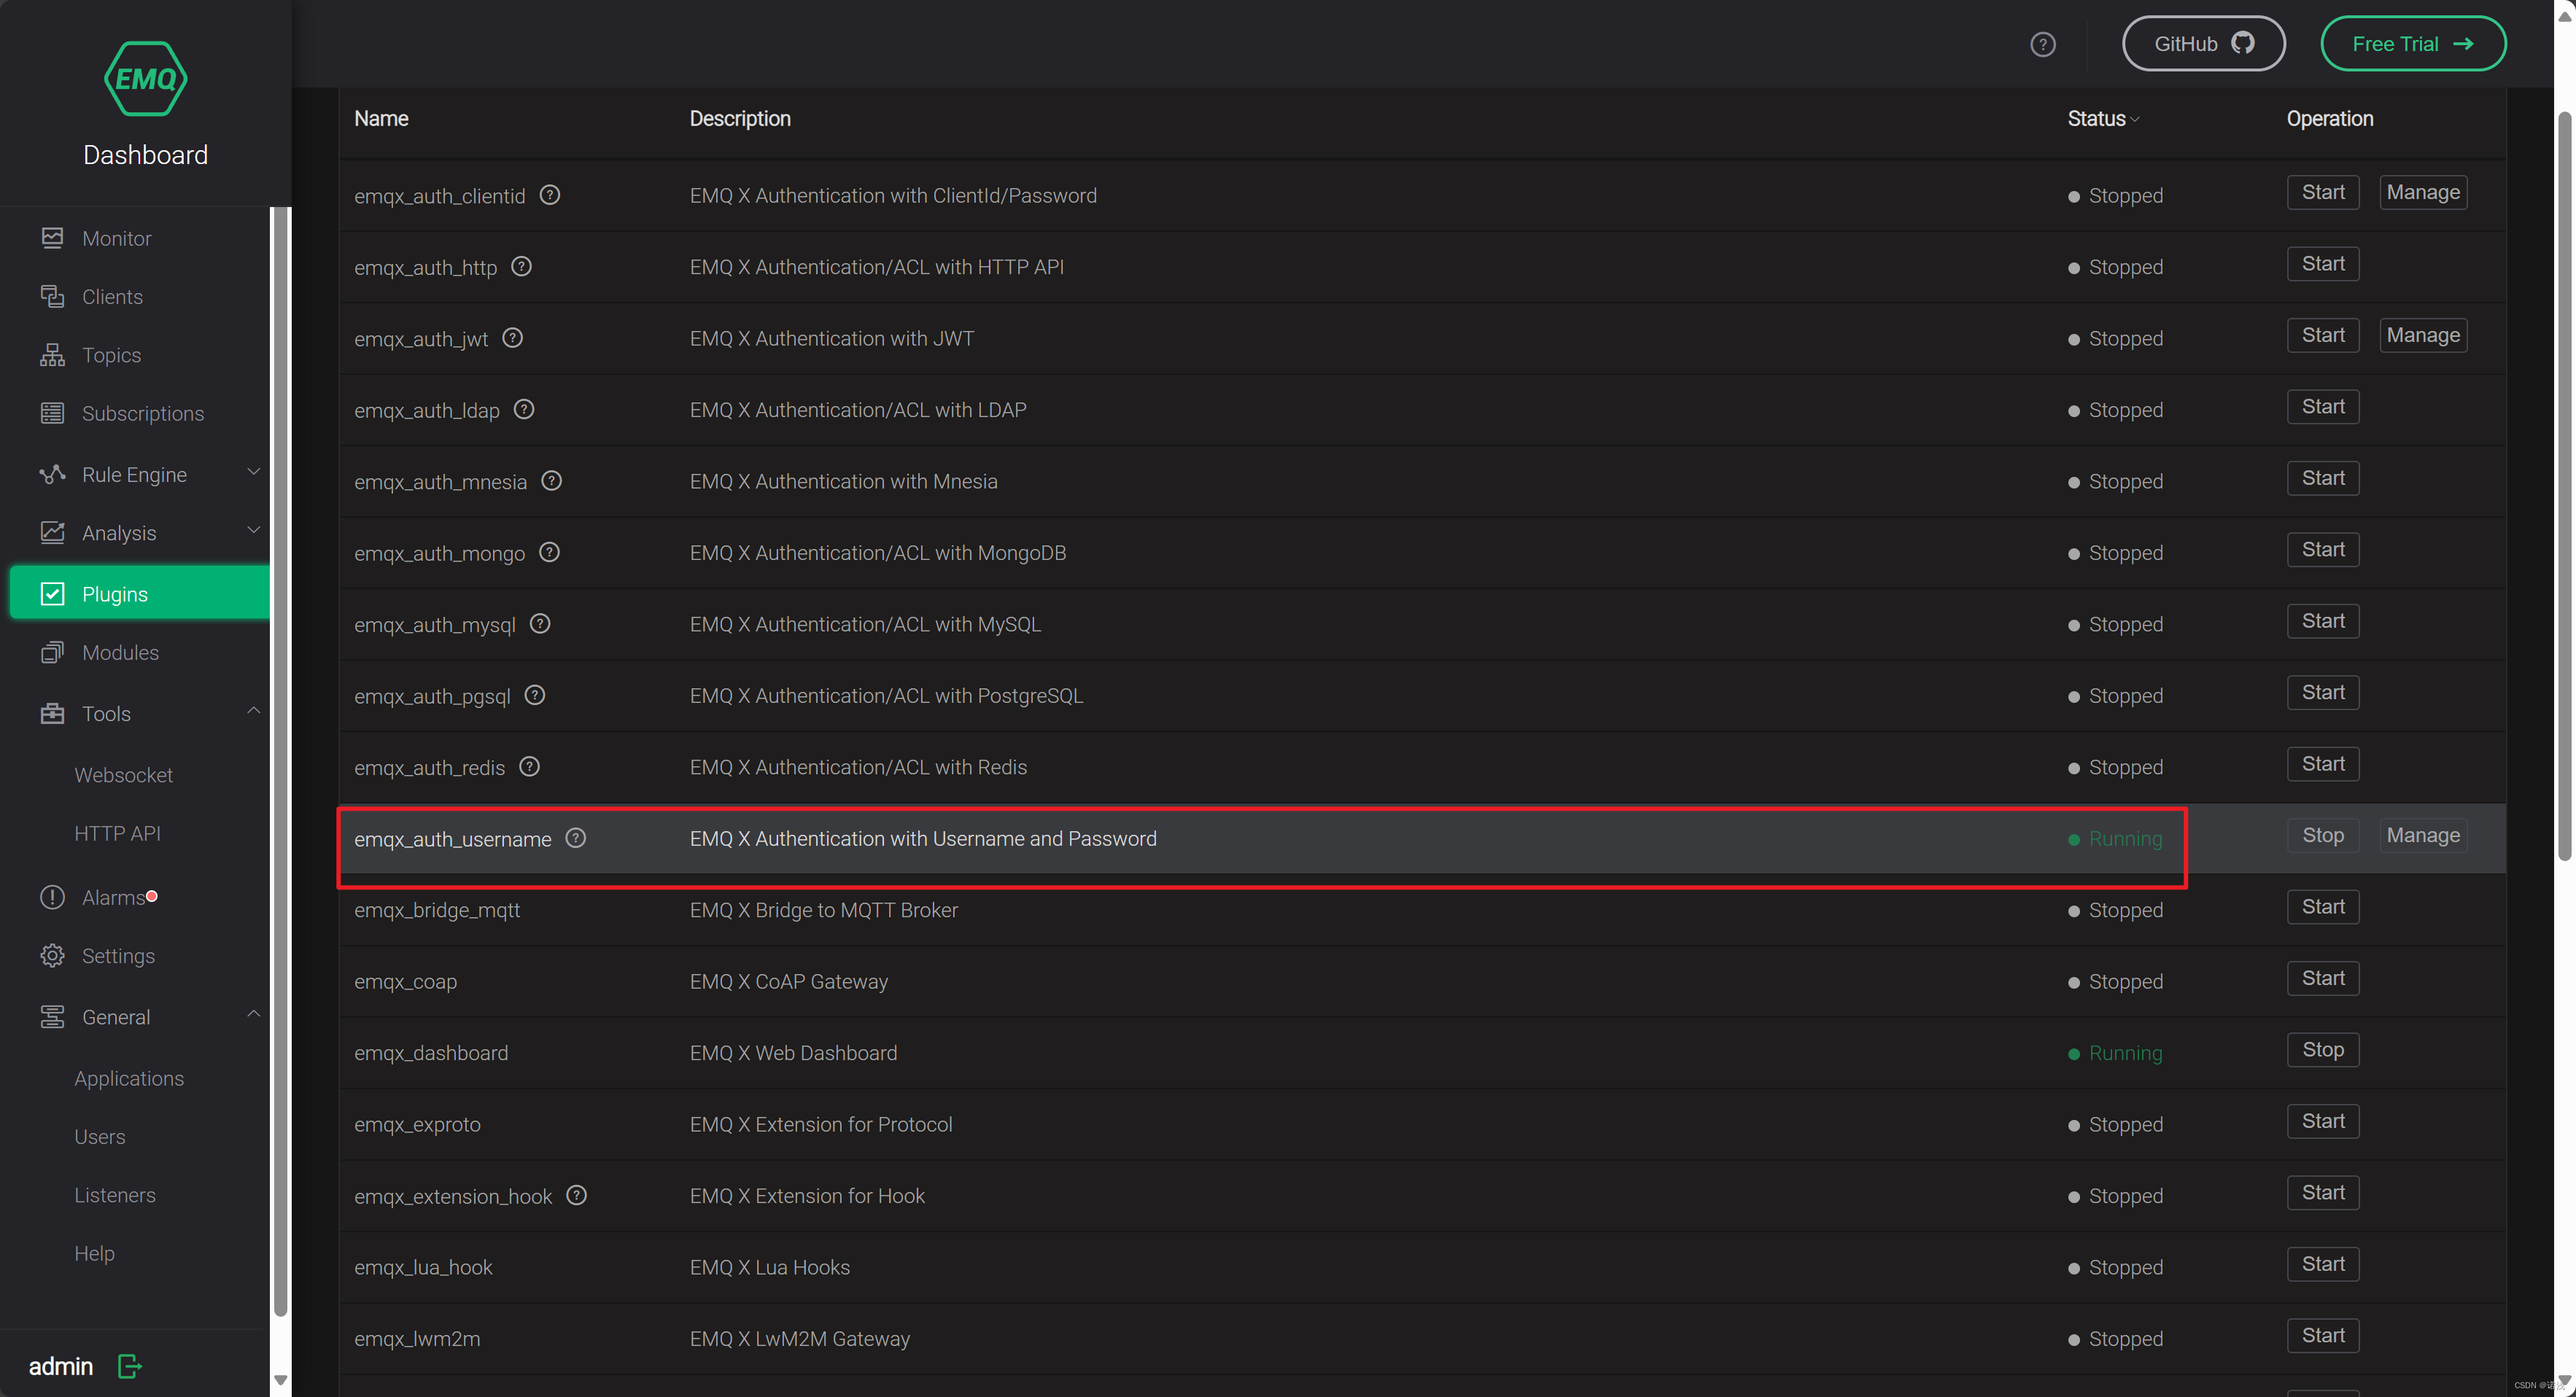
Task: Click the GitHub button
Action: tap(2203, 44)
